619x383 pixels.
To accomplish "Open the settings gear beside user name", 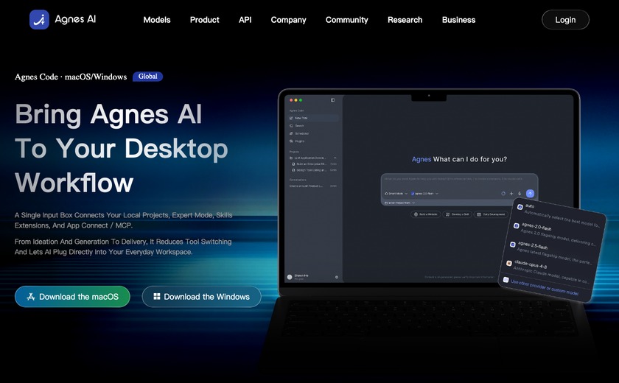I will [337, 277].
